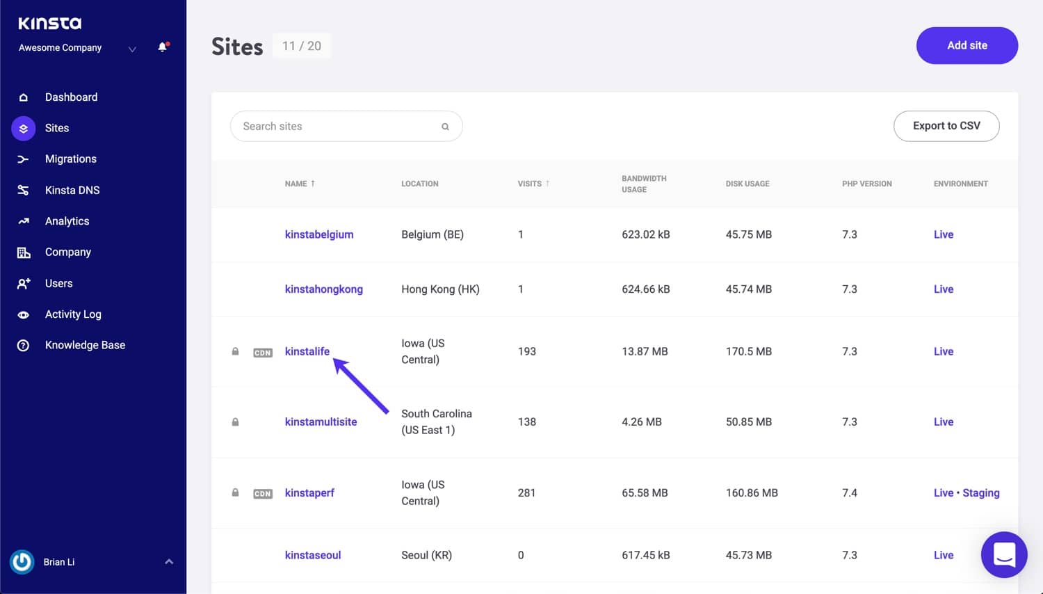Open Users in the sidebar

tap(58, 283)
